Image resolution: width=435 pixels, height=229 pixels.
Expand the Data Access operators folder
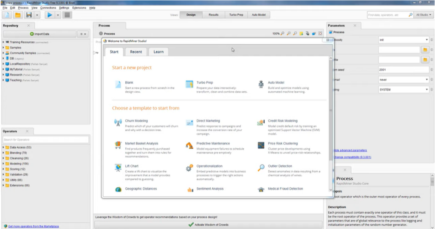click(x=3, y=147)
